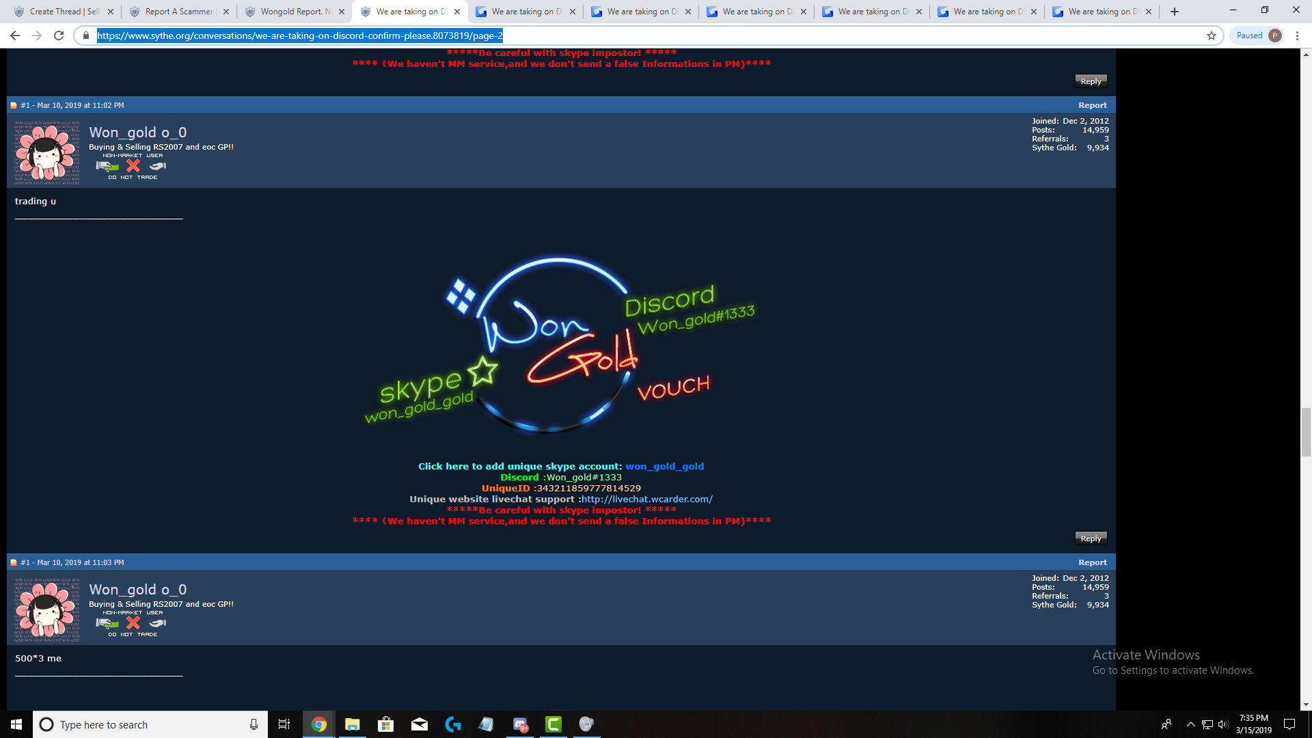Click Reply under the 'trading u' post

[x=1091, y=538]
